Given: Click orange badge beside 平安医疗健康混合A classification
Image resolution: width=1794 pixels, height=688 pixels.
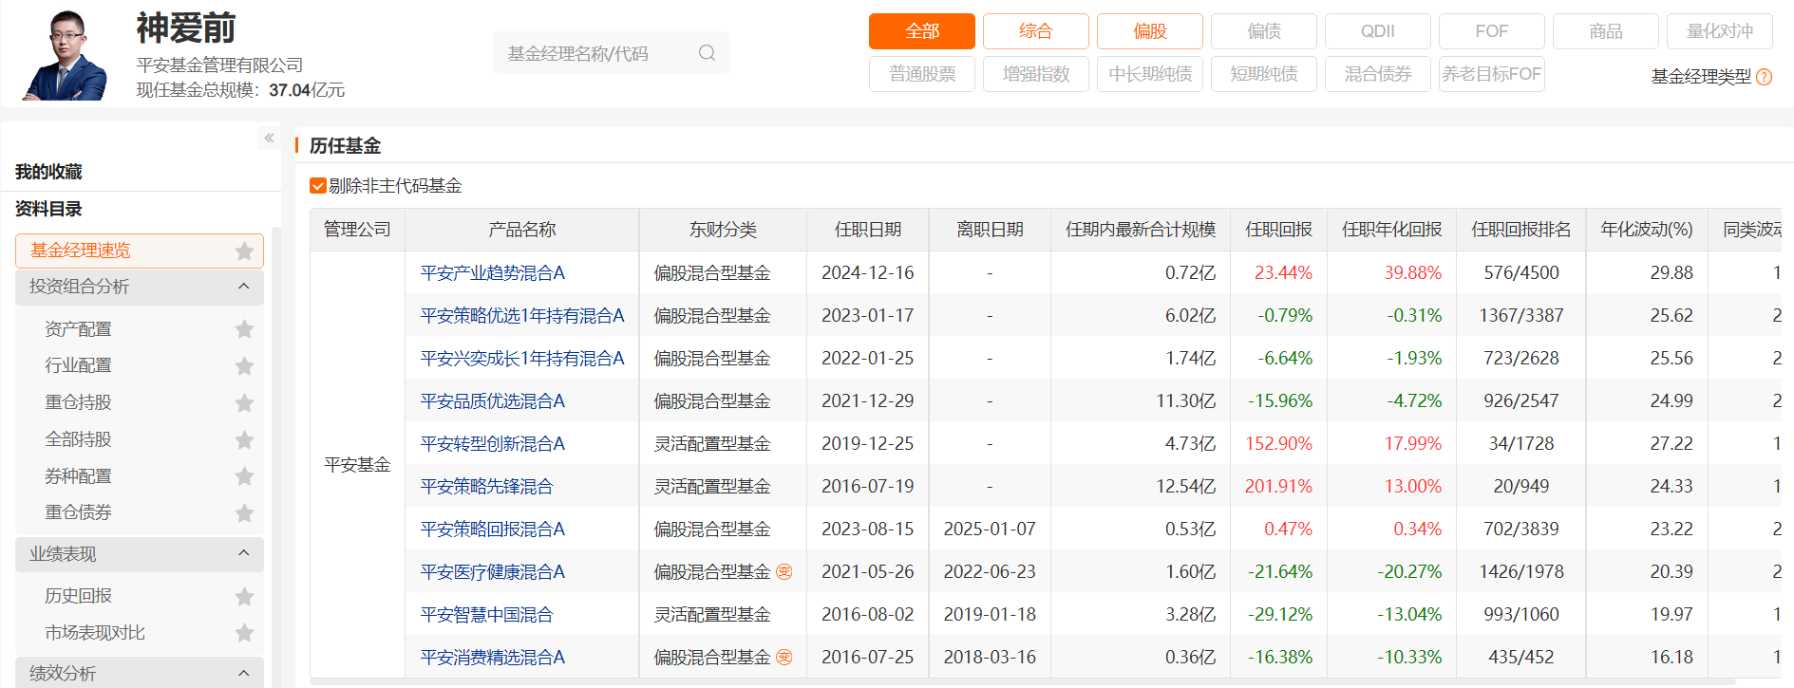Looking at the screenshot, I should click(x=784, y=571).
